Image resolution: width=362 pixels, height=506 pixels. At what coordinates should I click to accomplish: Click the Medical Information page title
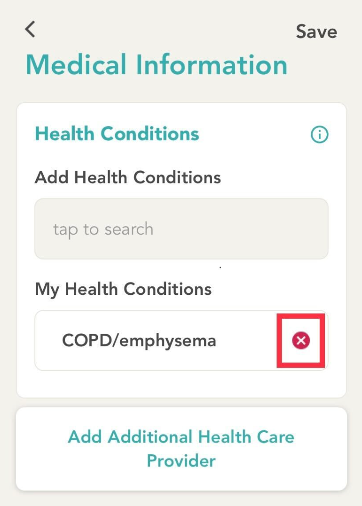pos(156,64)
